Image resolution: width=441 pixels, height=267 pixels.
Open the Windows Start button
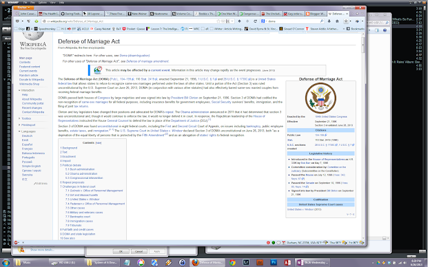(6, 262)
